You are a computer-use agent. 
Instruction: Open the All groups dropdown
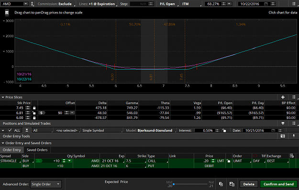[x=42, y=130]
